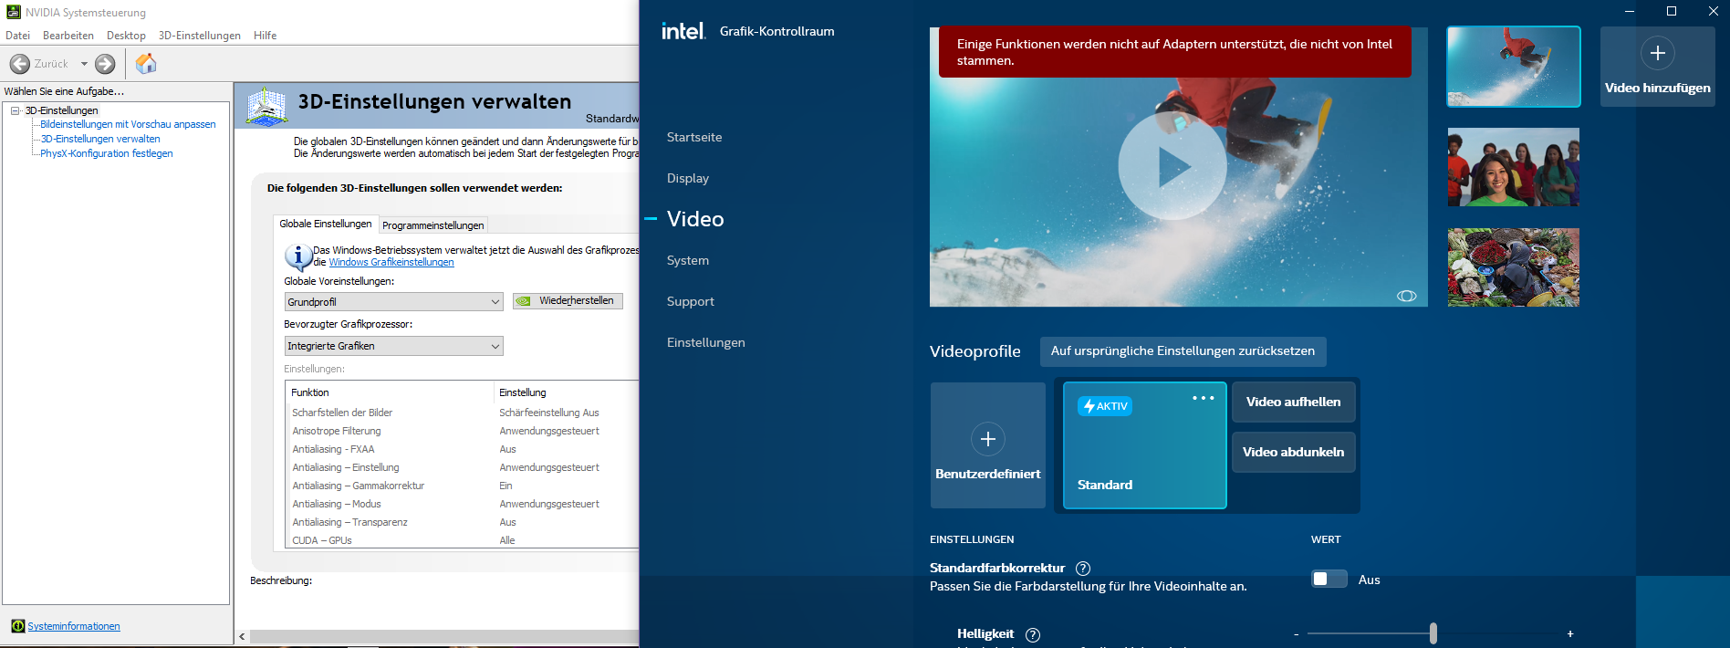
Task: Click the NVIDIA back arrow icon
Action: (x=20, y=64)
